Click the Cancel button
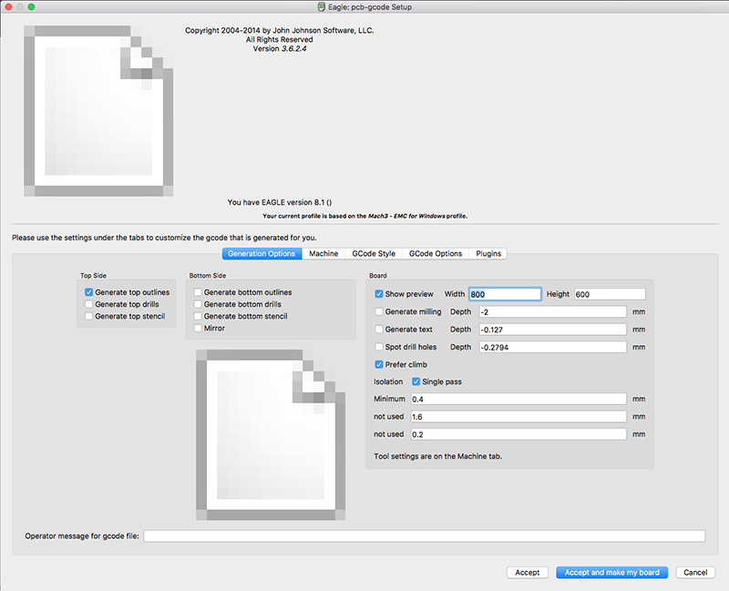Image resolution: width=729 pixels, height=591 pixels. (695, 573)
